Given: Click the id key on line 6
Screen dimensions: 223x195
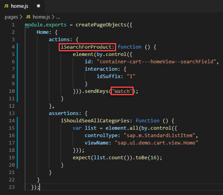Looking at the screenshot, I should pyautogui.click(x=87, y=62).
